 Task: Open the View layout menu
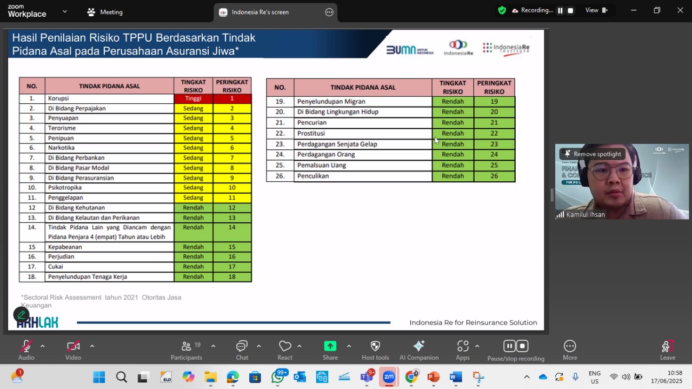596,10
